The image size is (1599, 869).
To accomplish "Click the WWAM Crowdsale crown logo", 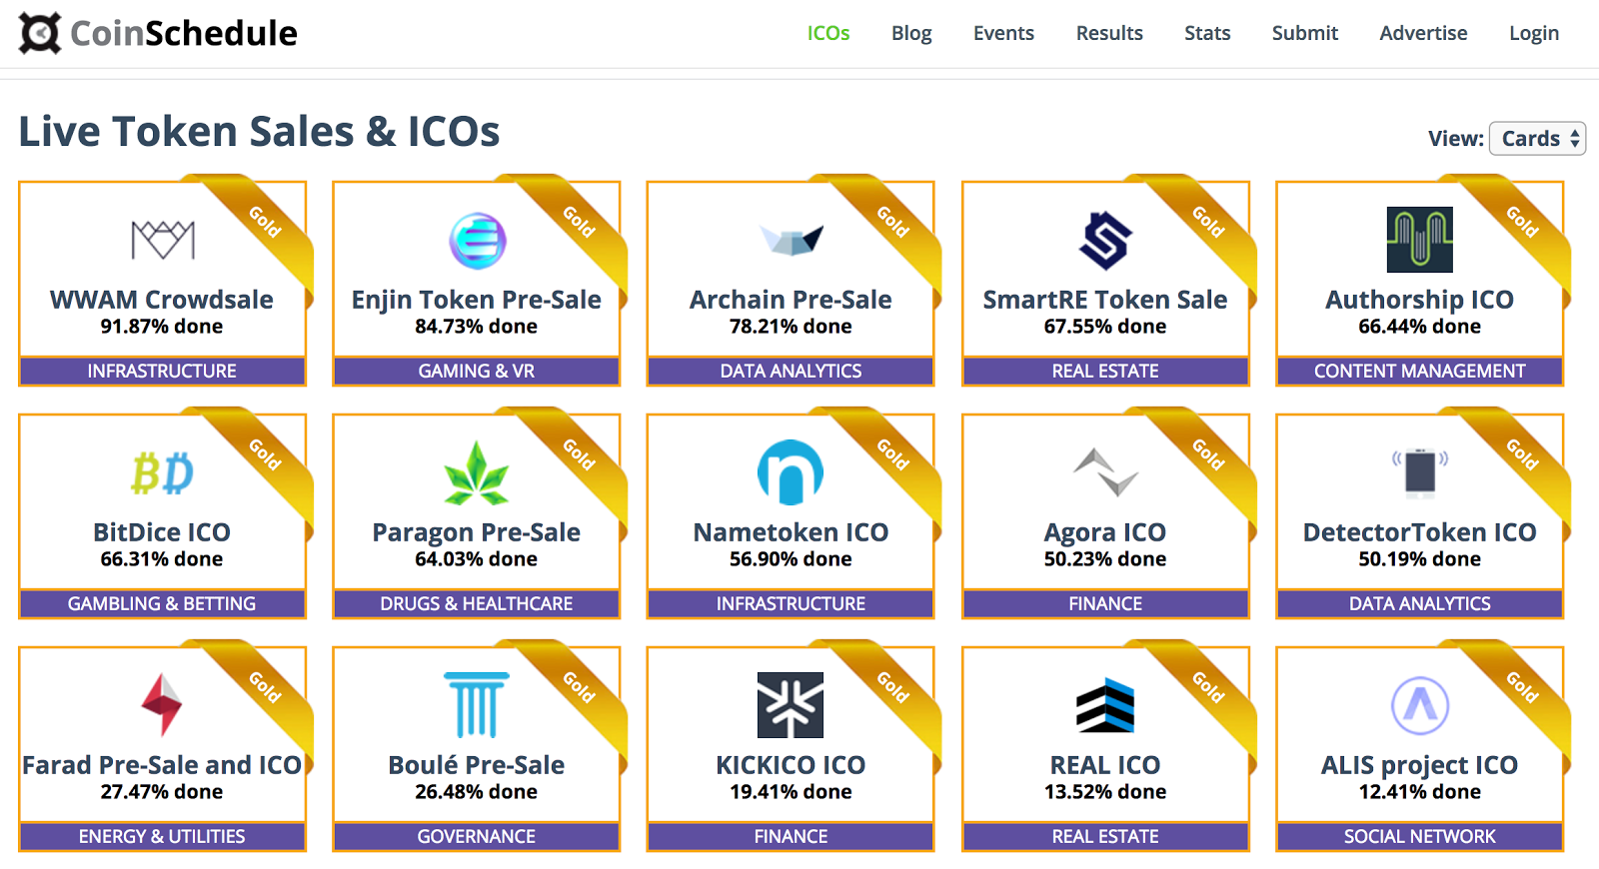I will pyautogui.click(x=163, y=240).
